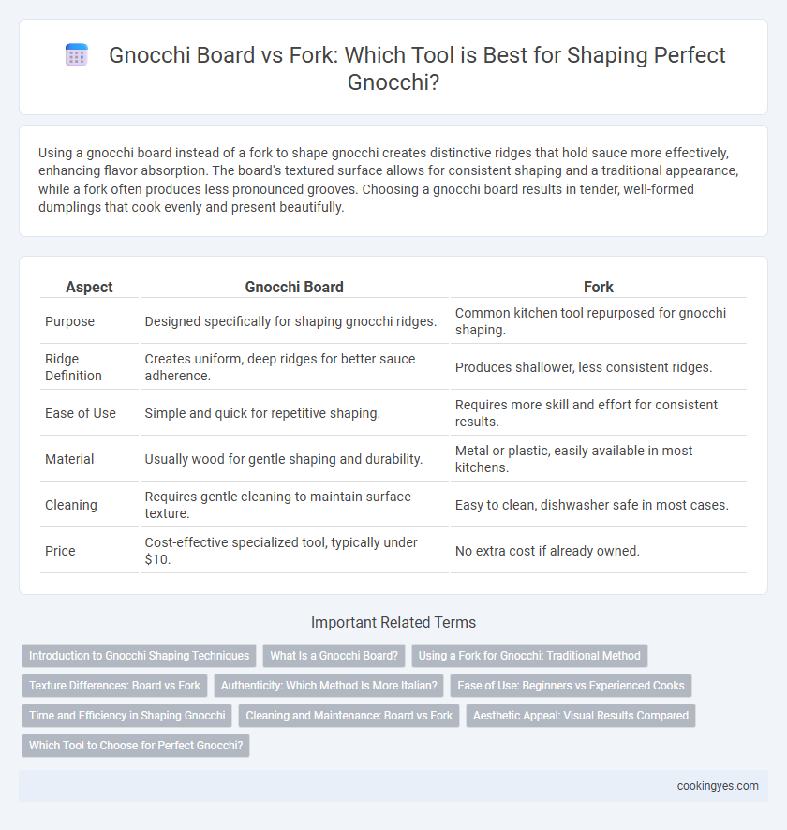Screen dimensions: 787x830
Task: Open Cleaning and Maintenance: Board vs Fork
Action: click(349, 716)
